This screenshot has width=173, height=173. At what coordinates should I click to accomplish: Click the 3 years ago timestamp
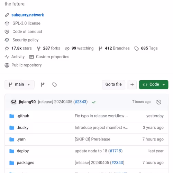tap(153, 128)
